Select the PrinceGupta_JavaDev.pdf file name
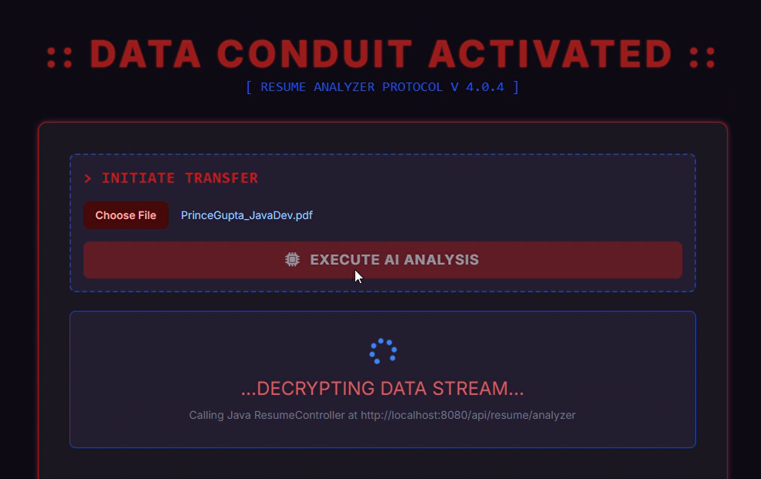This screenshot has width=761, height=479. pyautogui.click(x=246, y=215)
